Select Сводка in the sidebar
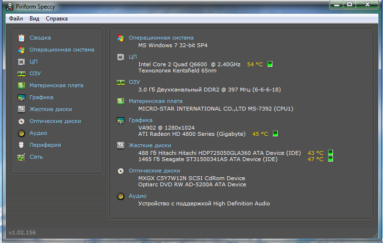 coord(40,38)
